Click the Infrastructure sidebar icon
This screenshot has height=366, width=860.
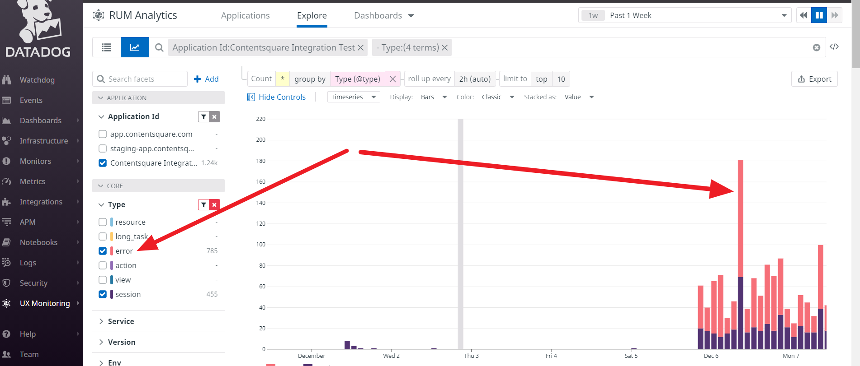(x=6, y=141)
